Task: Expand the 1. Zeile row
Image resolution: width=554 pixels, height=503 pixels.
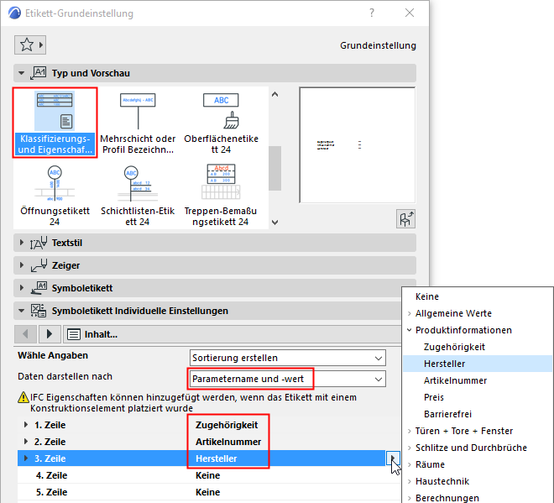Action: click(x=26, y=425)
